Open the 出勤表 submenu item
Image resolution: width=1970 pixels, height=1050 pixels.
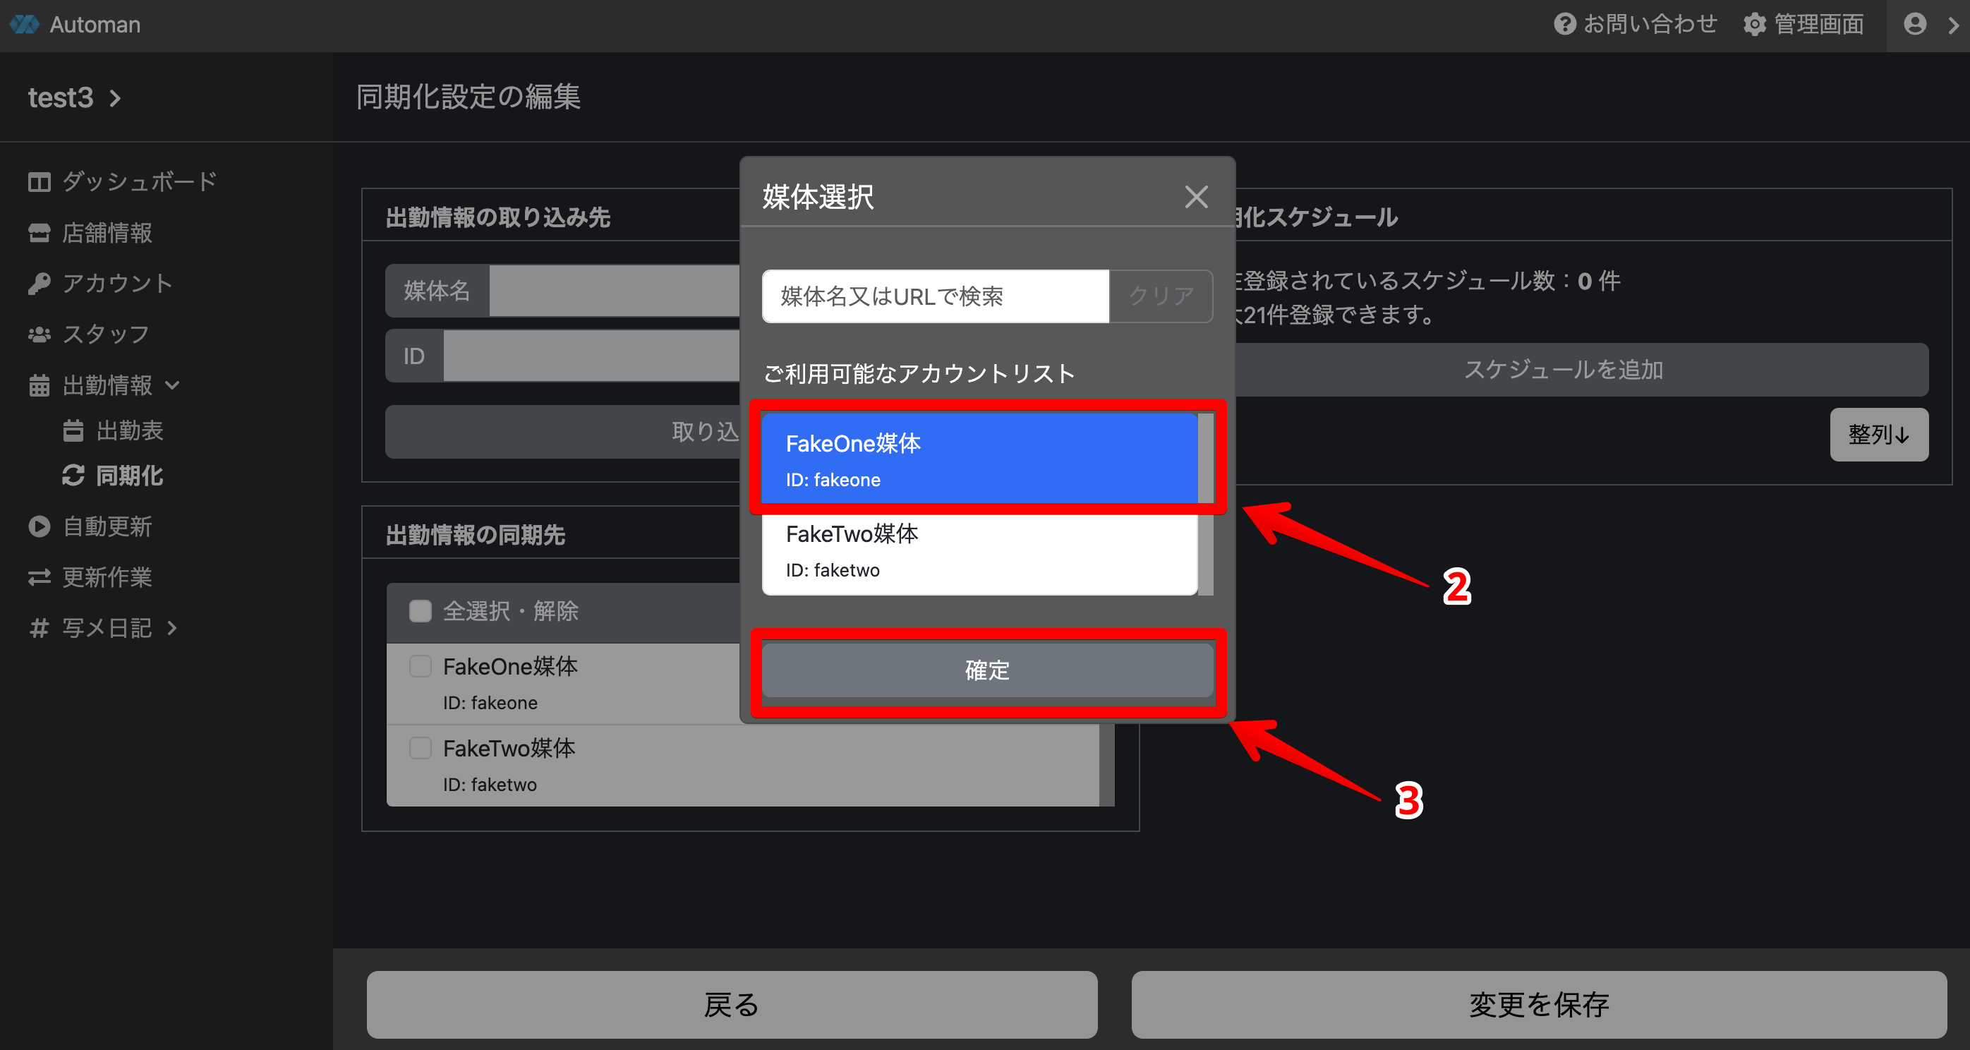[129, 430]
